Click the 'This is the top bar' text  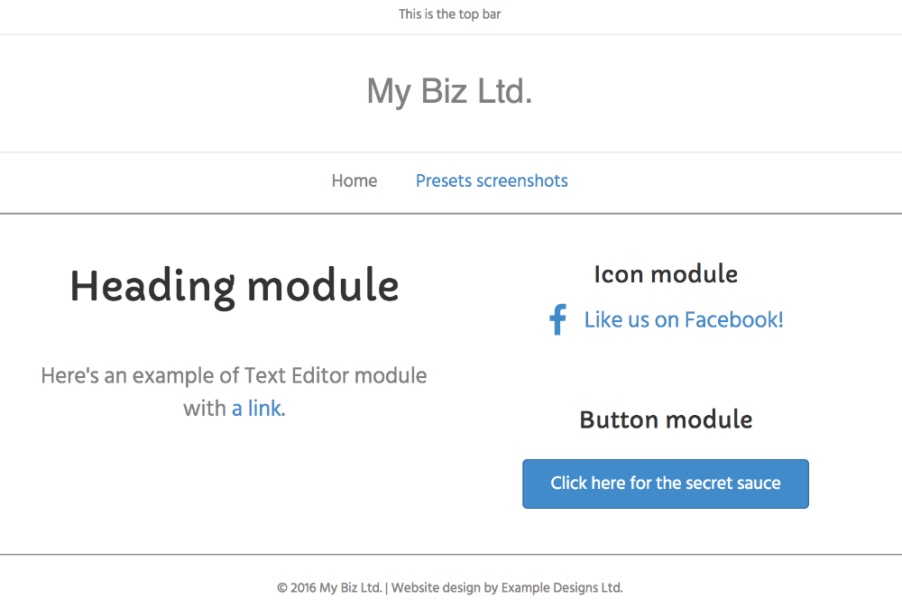point(449,14)
